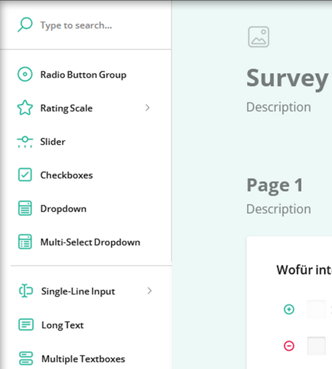The width and height of the screenshot is (332, 369).
Task: Edit the Survey title text
Action: [x=287, y=78]
